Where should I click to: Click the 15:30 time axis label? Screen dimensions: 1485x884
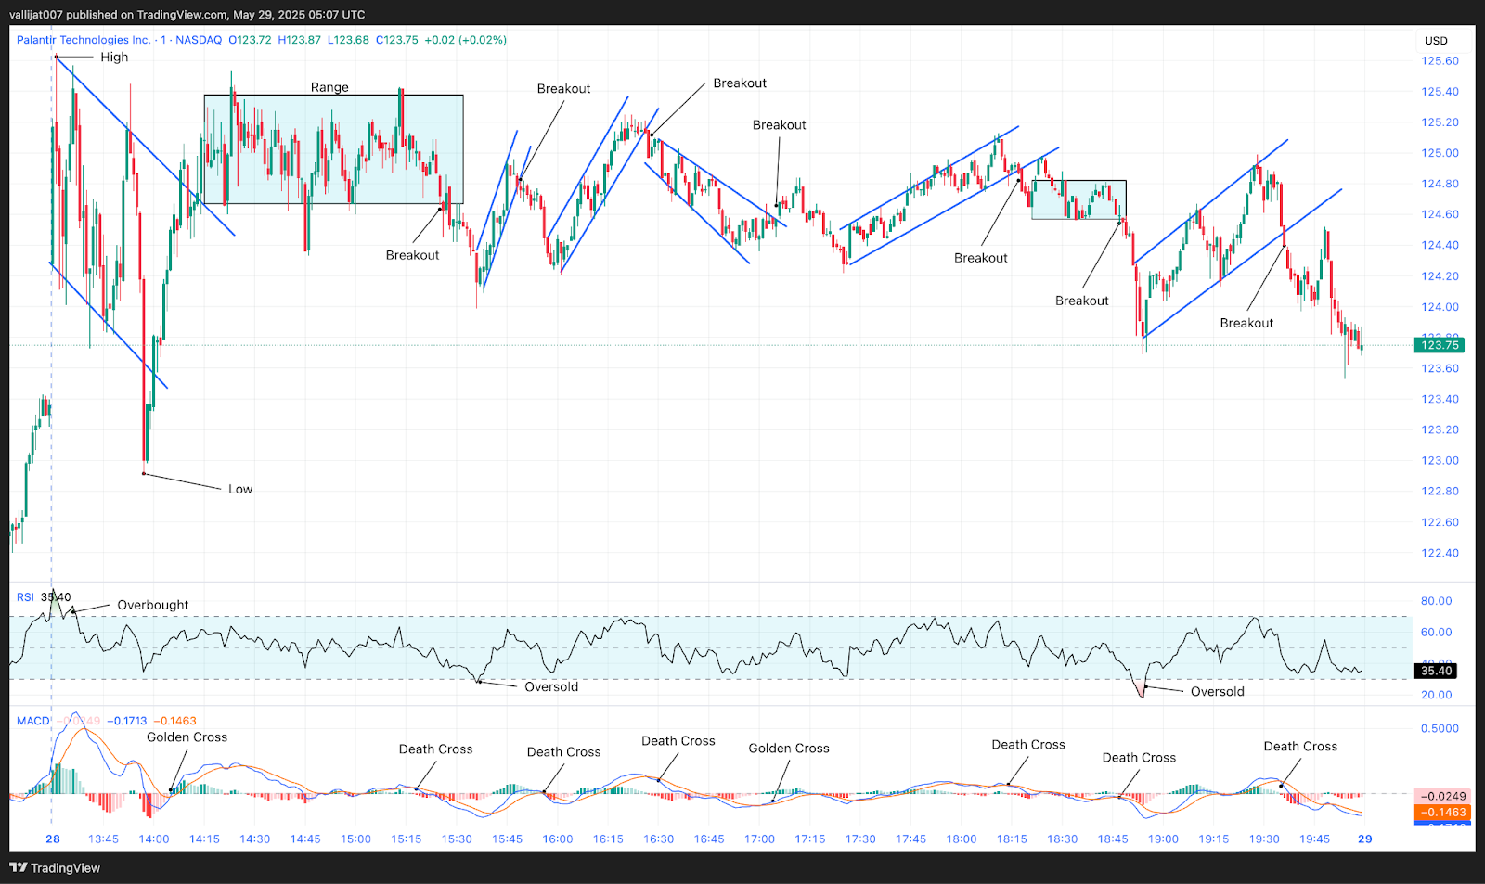(x=457, y=839)
